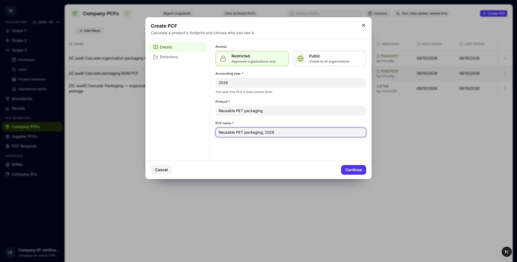Open Company EFs in sidebar
The image size is (517, 262).
[32, 174]
